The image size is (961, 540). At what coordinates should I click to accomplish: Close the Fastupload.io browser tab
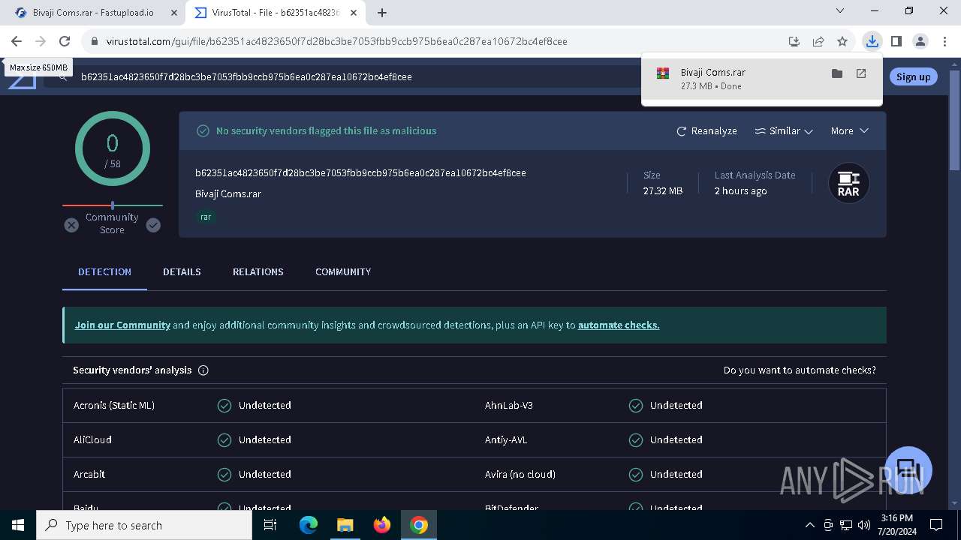click(175, 13)
